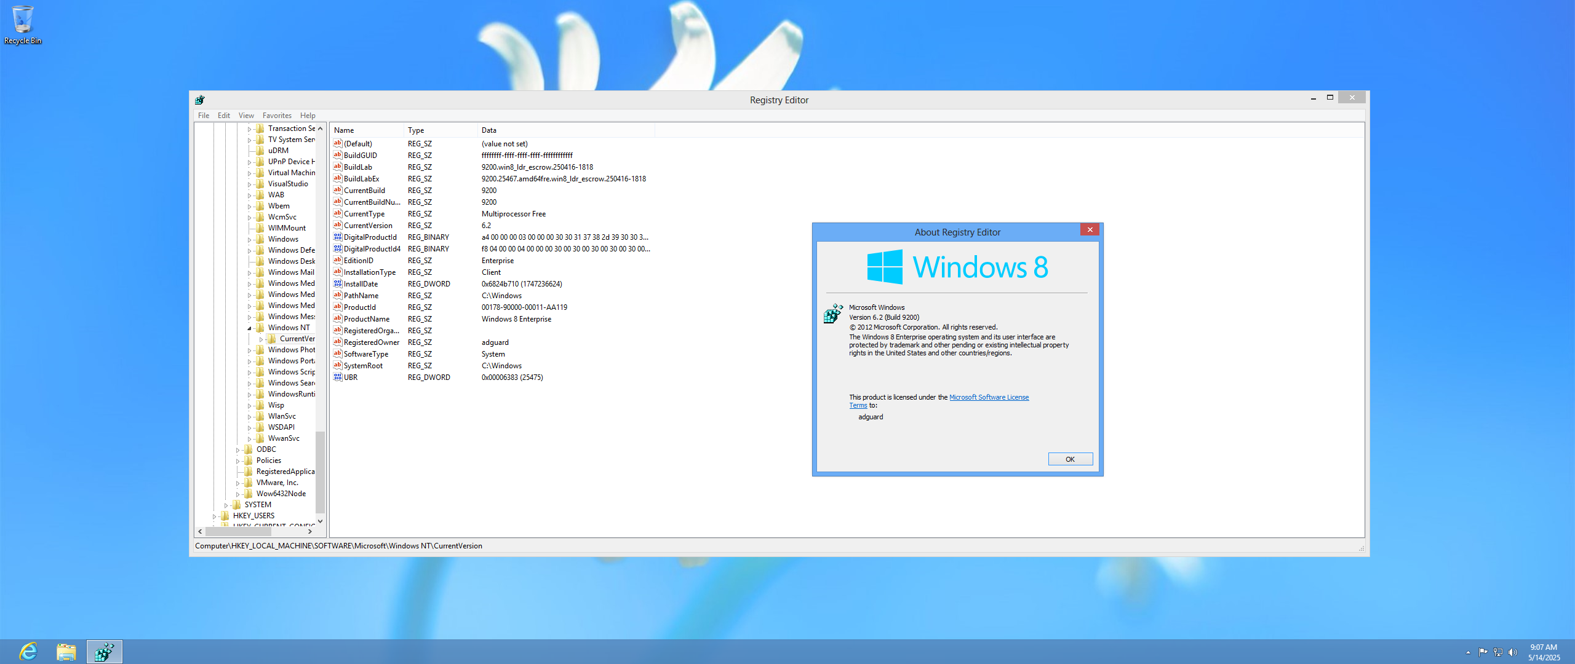Open the Favorites menu

pos(277,115)
